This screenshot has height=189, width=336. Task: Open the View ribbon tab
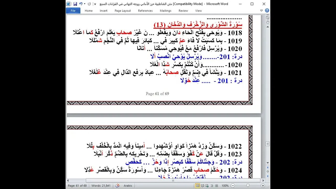click(x=198, y=11)
